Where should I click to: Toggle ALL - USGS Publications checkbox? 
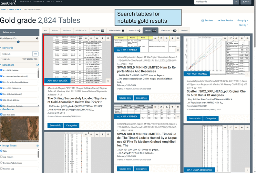[1, 88]
